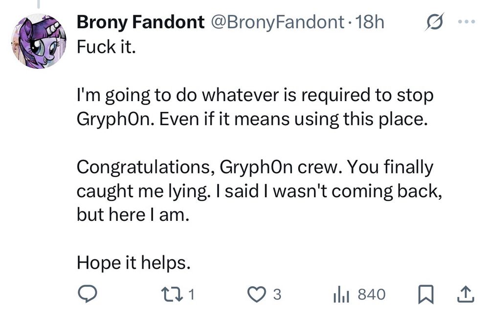The width and height of the screenshot is (489, 317).
Task: Repost the tweet using the arrows icon
Action: pyautogui.click(x=173, y=294)
